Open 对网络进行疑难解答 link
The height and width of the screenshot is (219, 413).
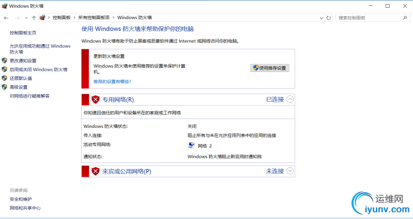click(29, 96)
